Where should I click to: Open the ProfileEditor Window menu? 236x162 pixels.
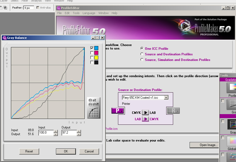[x=103, y=13]
